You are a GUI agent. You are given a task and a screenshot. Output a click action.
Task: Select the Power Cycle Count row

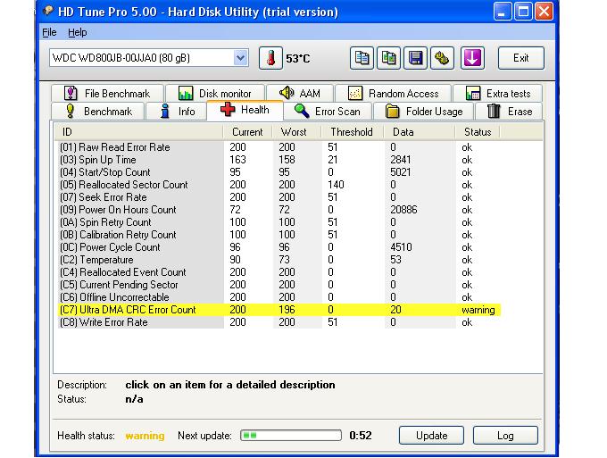[279, 247]
